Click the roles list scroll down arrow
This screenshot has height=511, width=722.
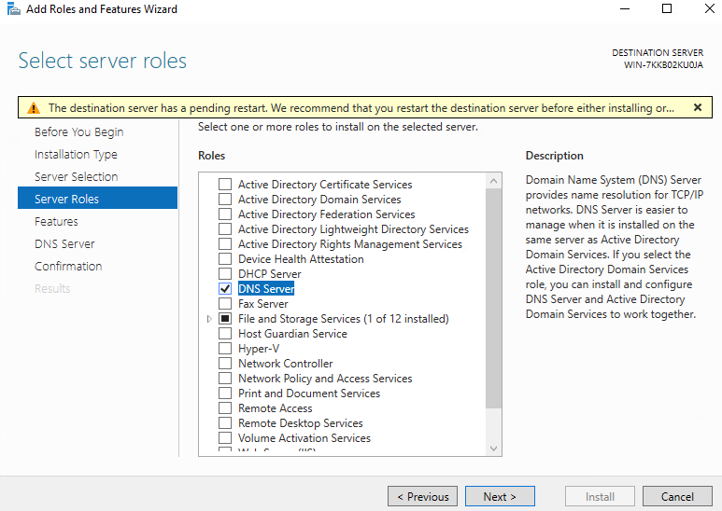pyautogui.click(x=493, y=449)
